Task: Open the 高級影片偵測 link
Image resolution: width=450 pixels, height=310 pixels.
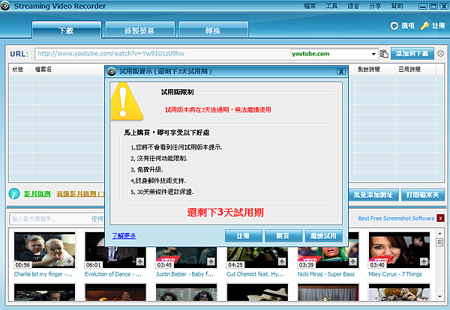Action: point(81,194)
